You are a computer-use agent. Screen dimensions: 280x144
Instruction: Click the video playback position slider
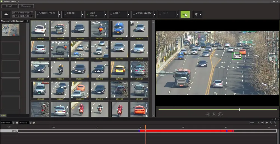(239, 109)
